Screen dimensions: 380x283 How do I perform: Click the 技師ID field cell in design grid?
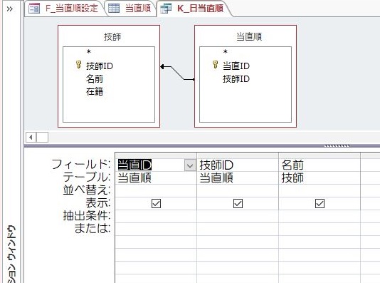click(238, 165)
